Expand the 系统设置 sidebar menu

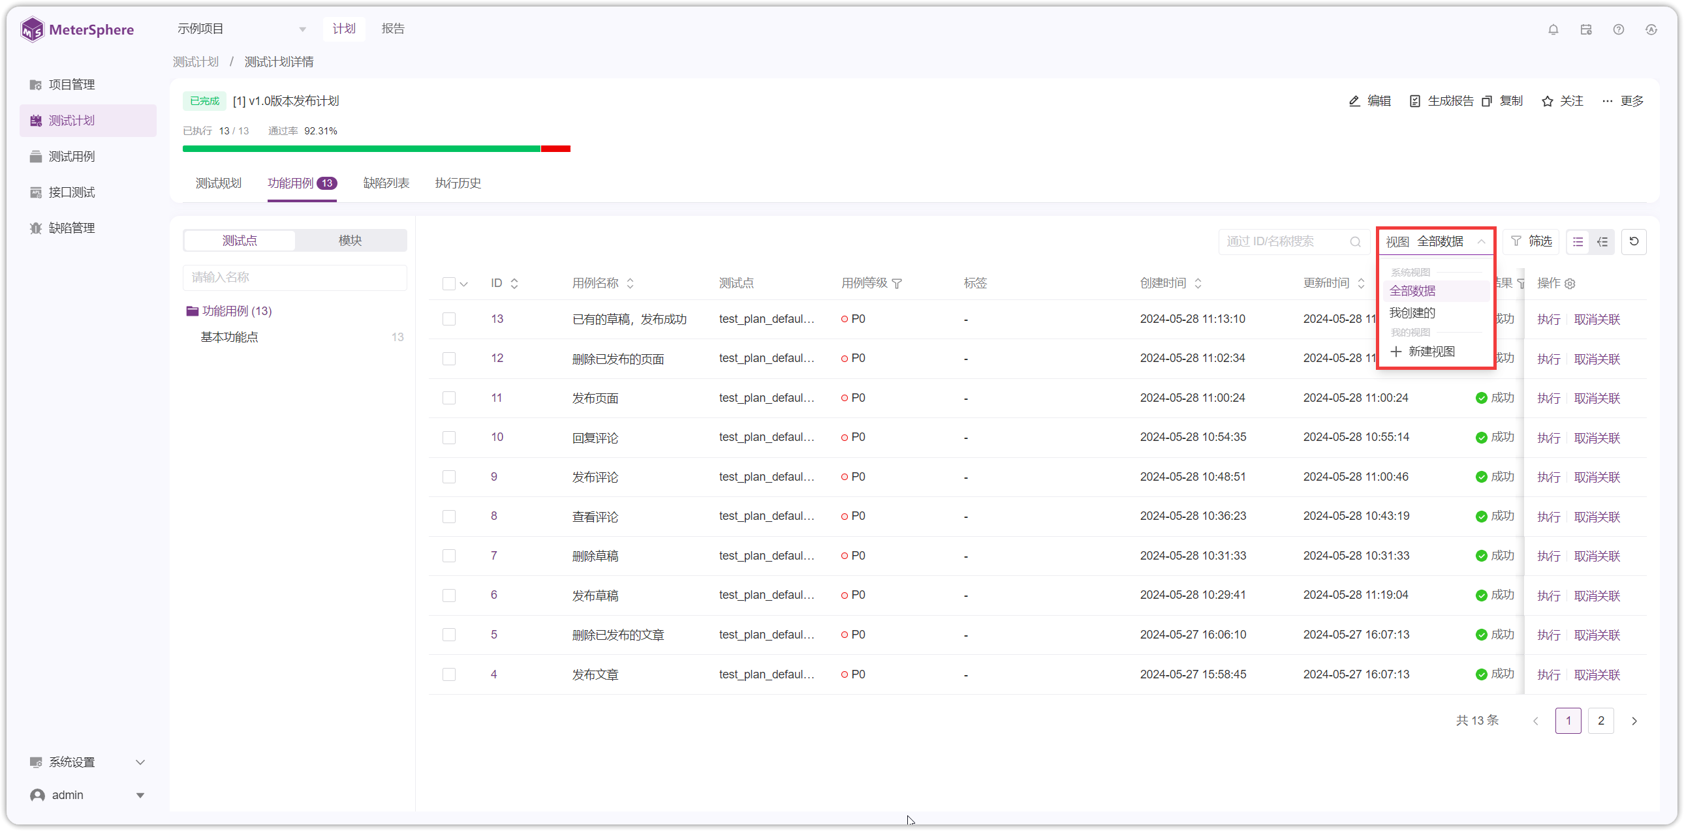pos(87,762)
